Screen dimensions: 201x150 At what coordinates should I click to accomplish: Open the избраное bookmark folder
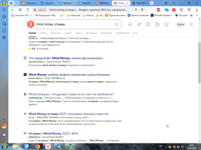pos(74,15)
